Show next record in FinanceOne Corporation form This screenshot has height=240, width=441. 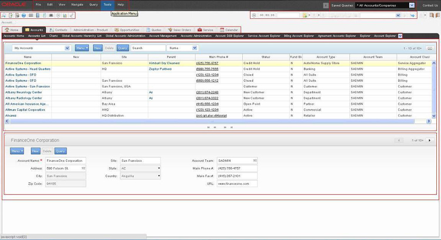[x=429, y=140]
